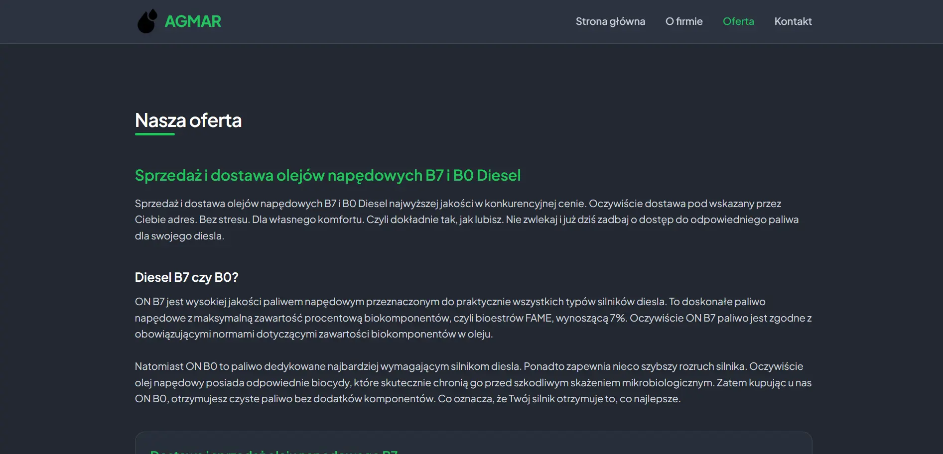Go to Strona główna page

[x=610, y=21]
